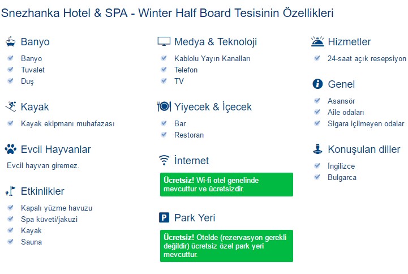Click the green free Wi-Fi notice box
The height and width of the screenshot is (274, 408).
(226, 185)
